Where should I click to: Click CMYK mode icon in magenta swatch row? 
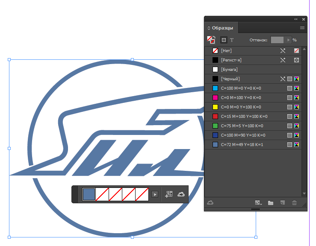pos(296,98)
